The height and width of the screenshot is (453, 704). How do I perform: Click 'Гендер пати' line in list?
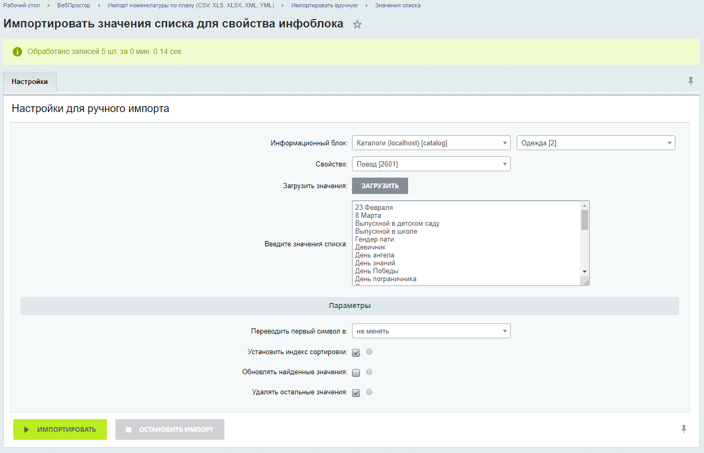pyautogui.click(x=374, y=239)
